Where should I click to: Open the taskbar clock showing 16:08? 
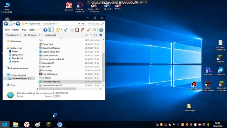217,124
